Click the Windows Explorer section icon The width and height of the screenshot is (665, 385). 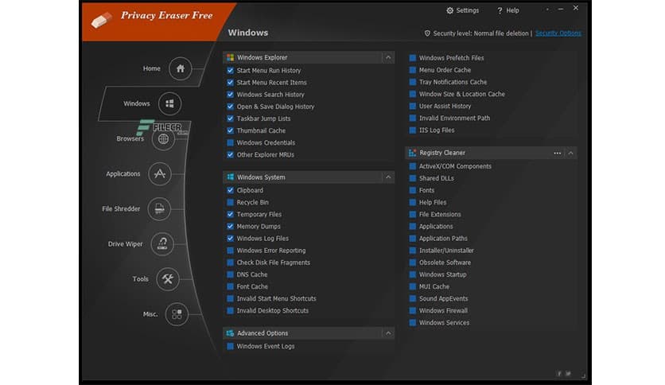[x=231, y=57]
